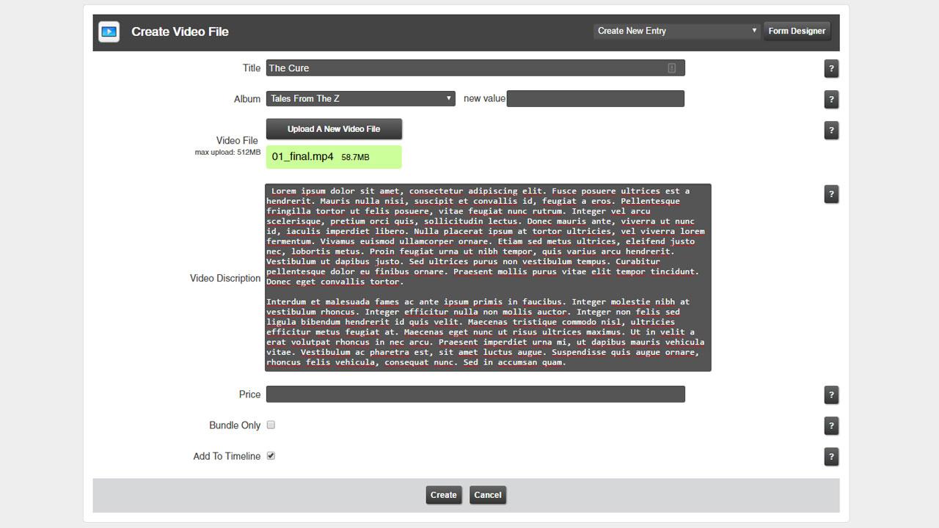Open the Album dropdown list
The height and width of the screenshot is (528, 939).
click(360, 98)
